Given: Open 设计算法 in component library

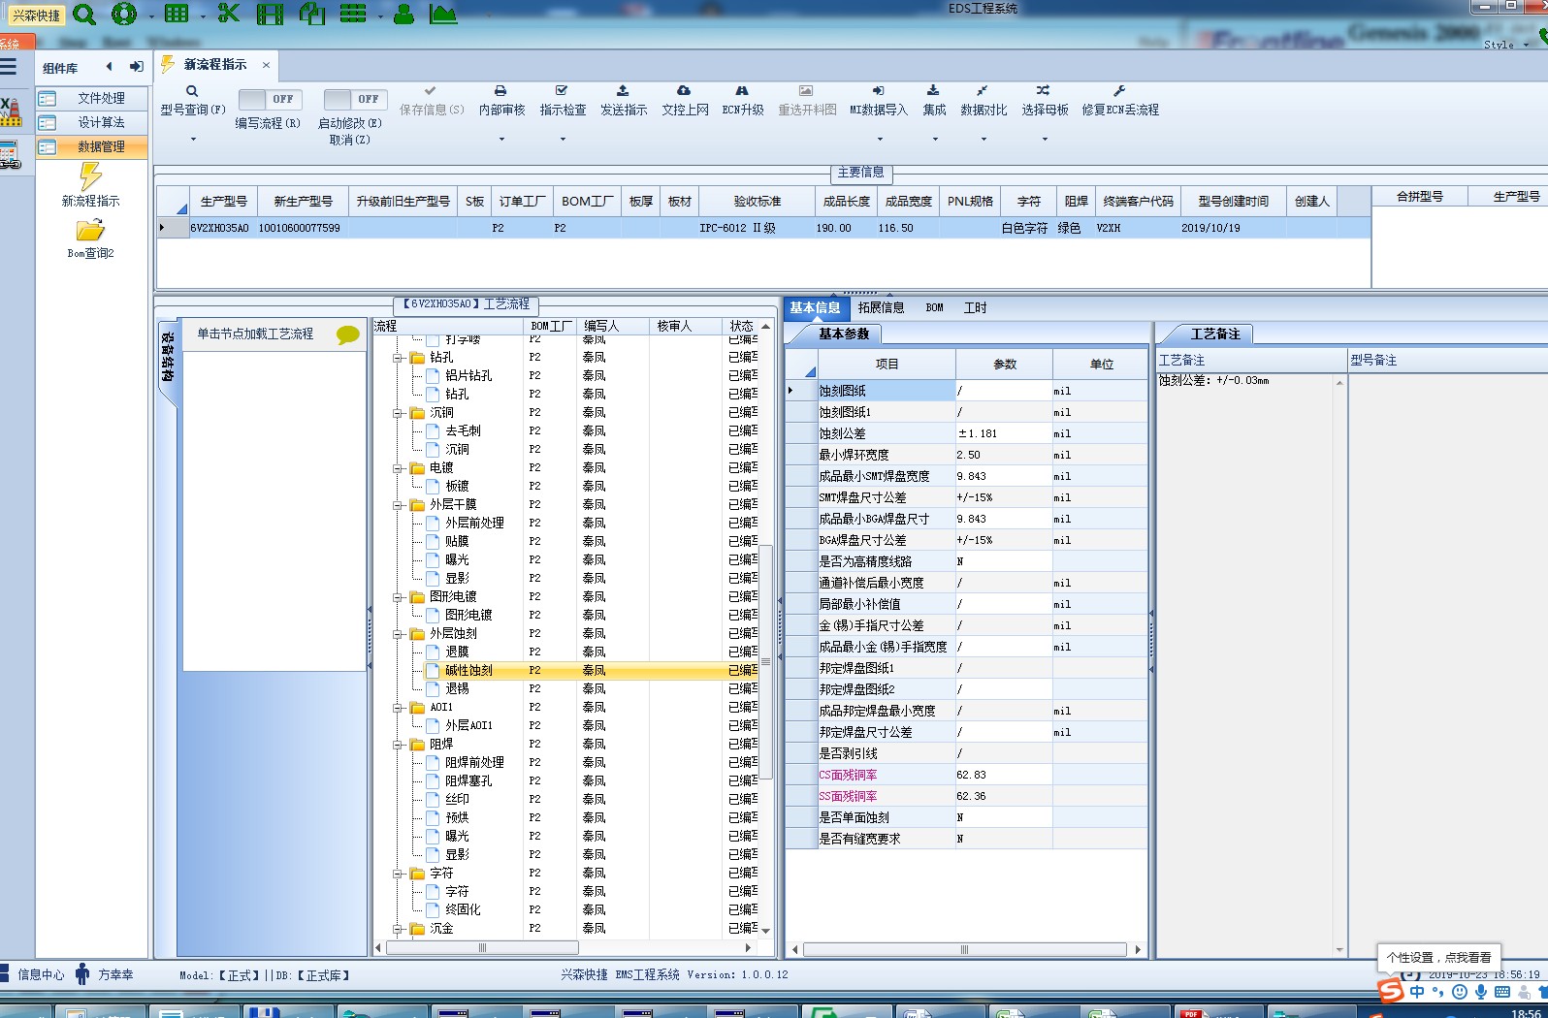Looking at the screenshot, I should (92, 122).
